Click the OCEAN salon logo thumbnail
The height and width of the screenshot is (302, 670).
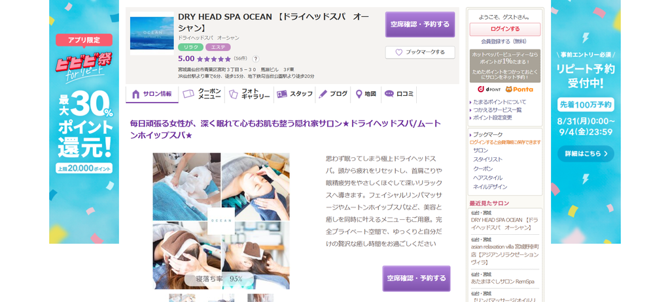(152, 33)
